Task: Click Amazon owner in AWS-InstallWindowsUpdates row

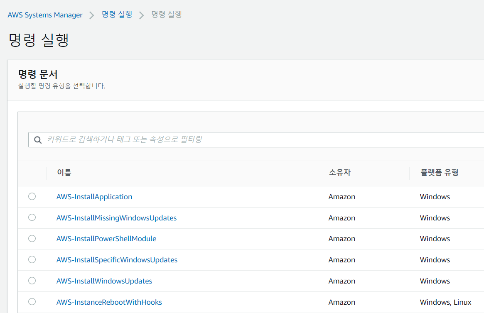Action: click(342, 281)
